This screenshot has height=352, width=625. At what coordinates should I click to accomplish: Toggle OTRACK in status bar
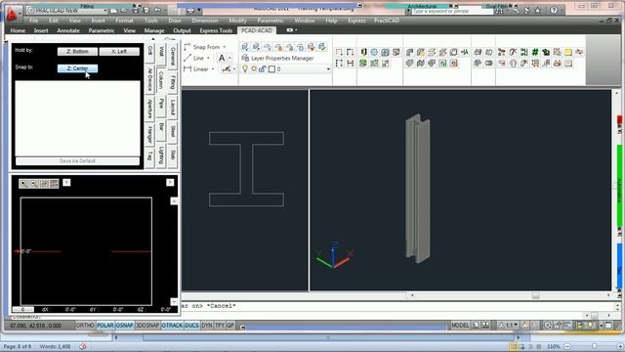click(x=172, y=326)
